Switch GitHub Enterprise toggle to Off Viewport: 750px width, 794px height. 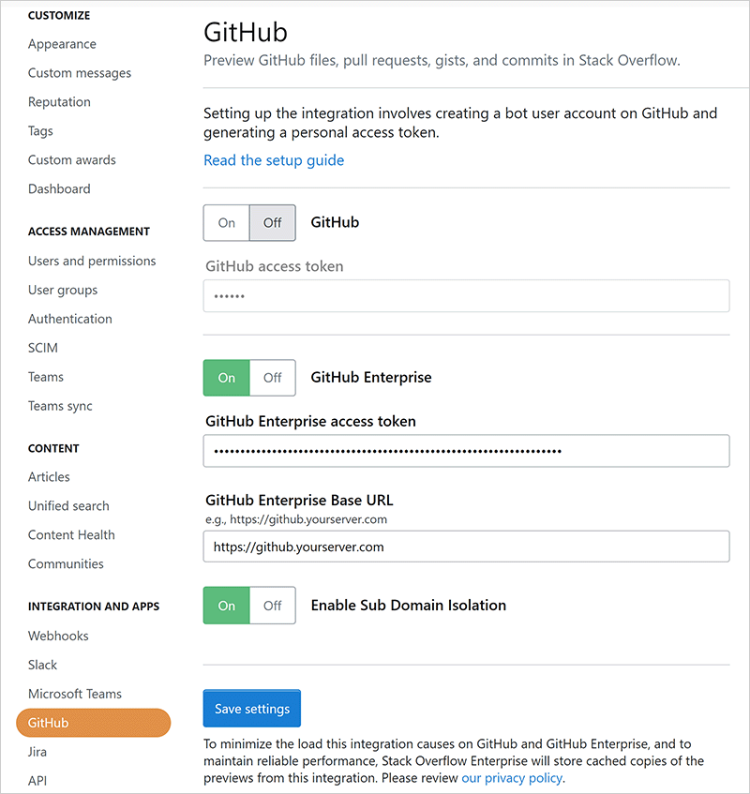(x=272, y=378)
